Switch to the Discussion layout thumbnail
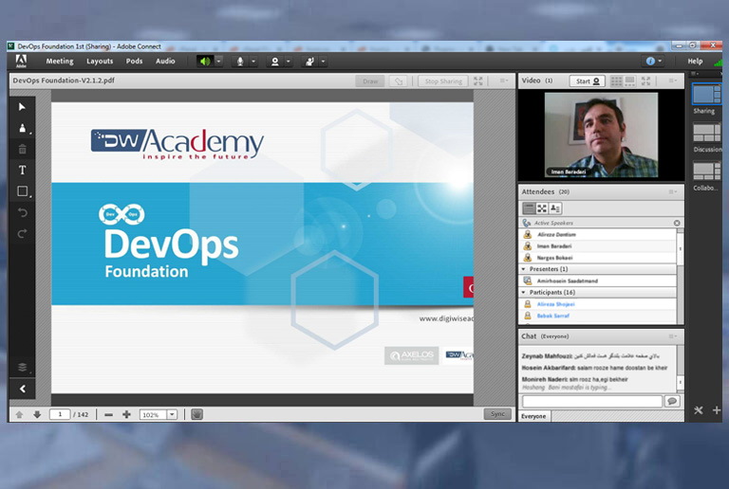 pos(706,133)
